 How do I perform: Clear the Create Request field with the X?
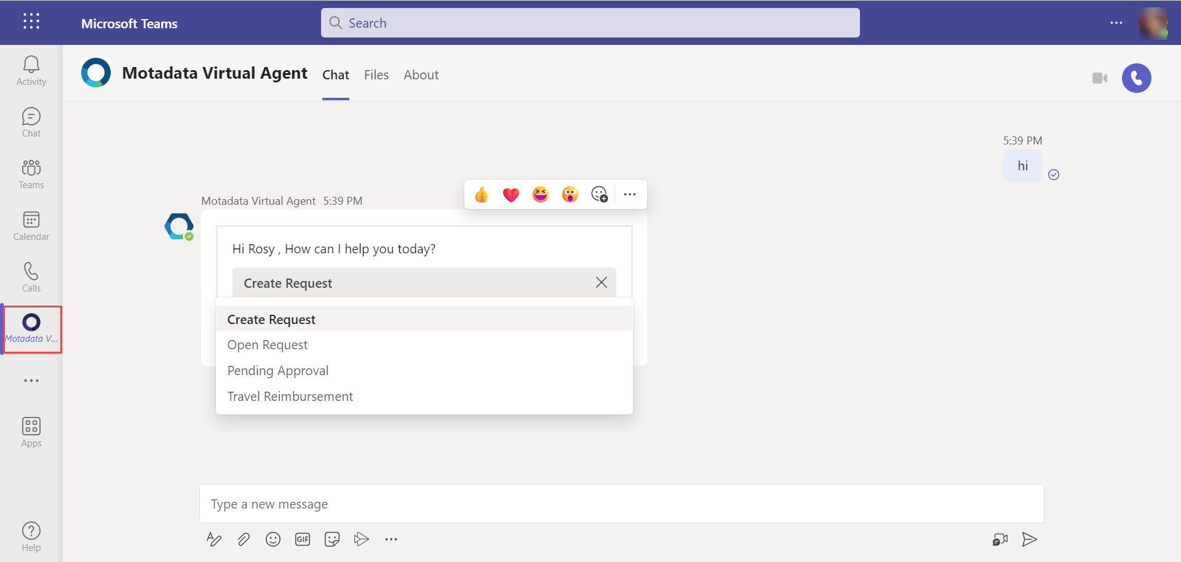tap(601, 282)
